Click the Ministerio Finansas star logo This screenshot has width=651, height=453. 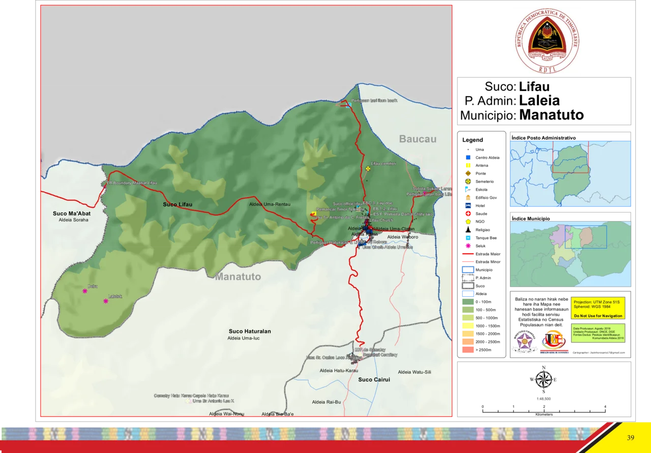click(524, 342)
